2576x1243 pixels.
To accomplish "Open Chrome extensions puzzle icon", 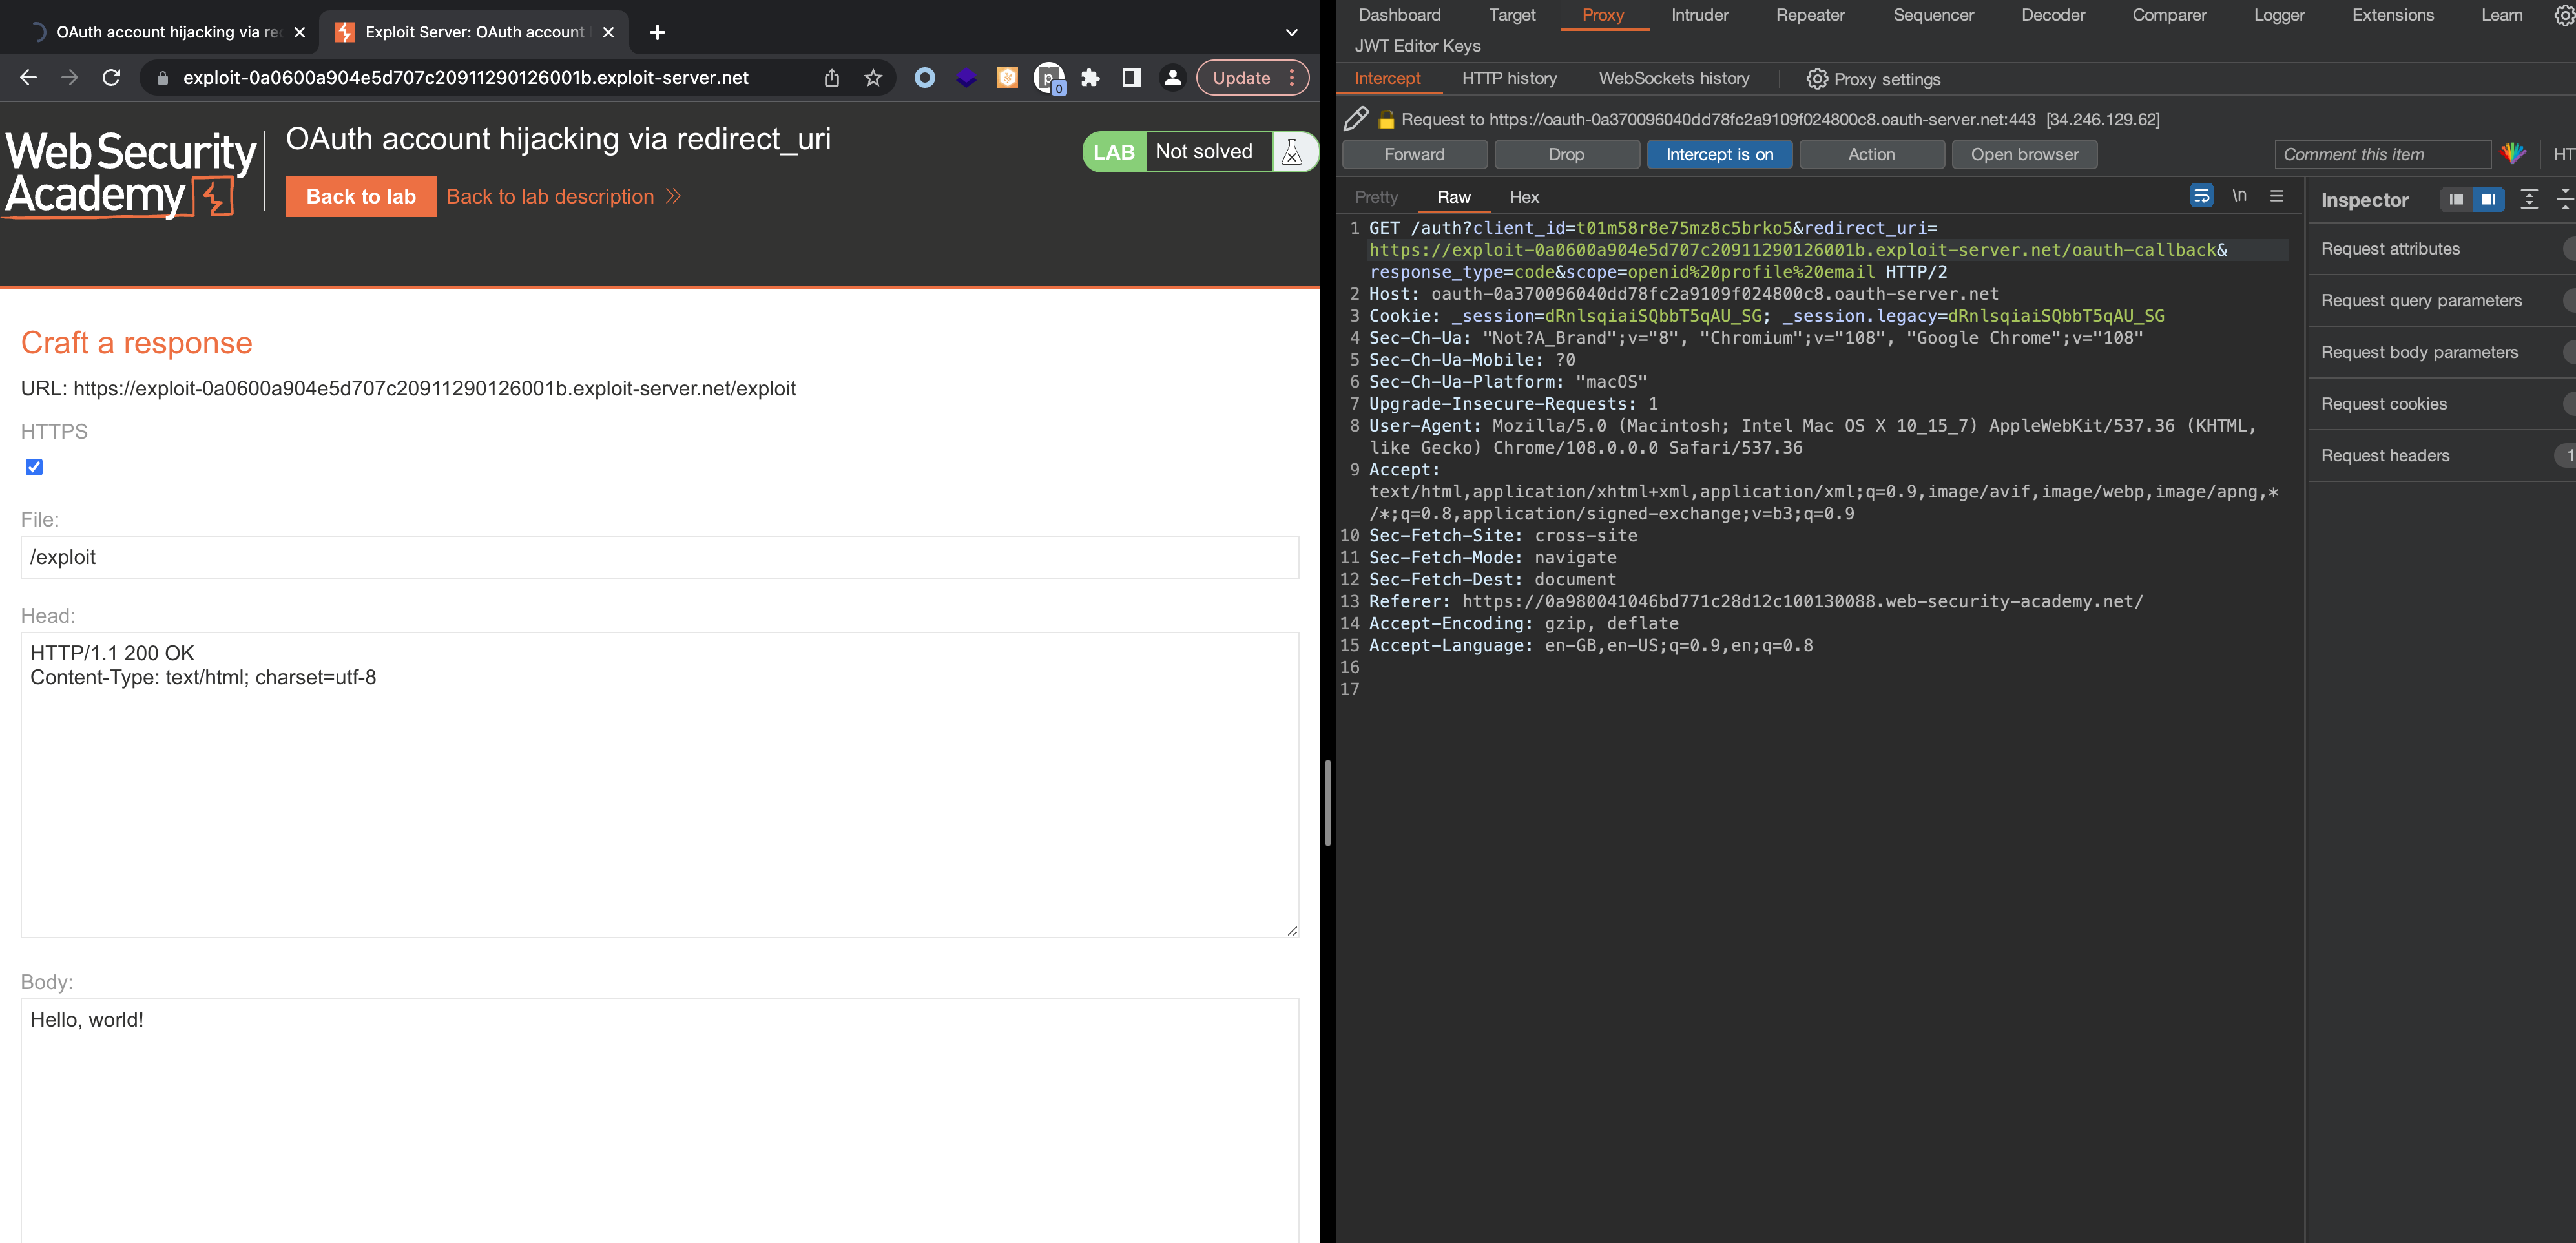I will (1090, 78).
